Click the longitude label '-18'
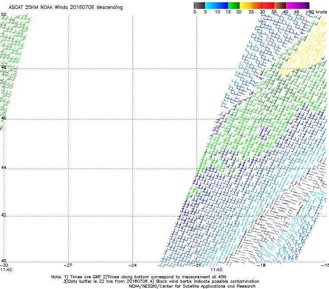The height and width of the screenshot is (289, 329). (261, 265)
